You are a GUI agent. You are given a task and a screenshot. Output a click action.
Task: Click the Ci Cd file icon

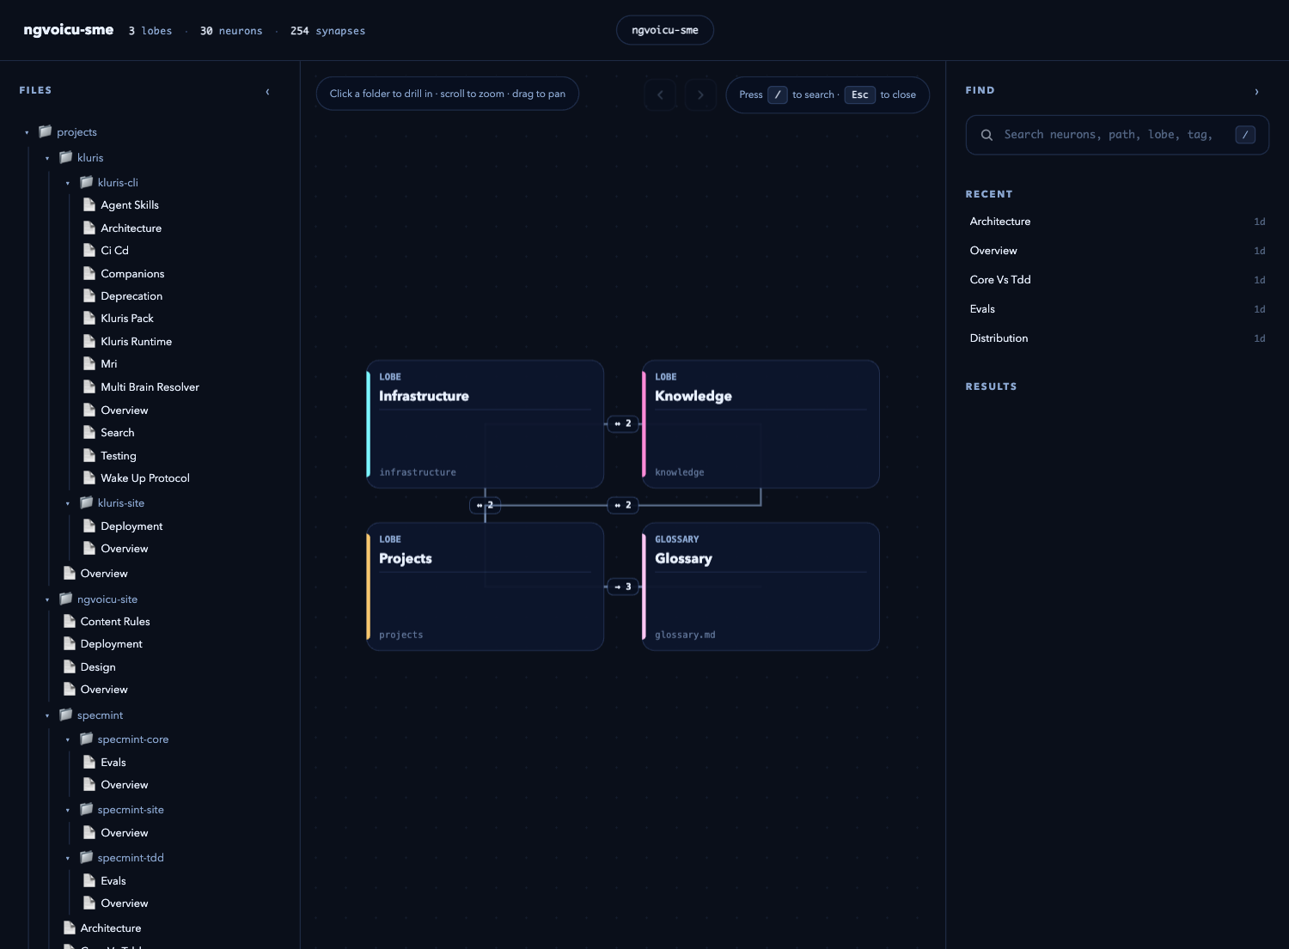point(89,250)
